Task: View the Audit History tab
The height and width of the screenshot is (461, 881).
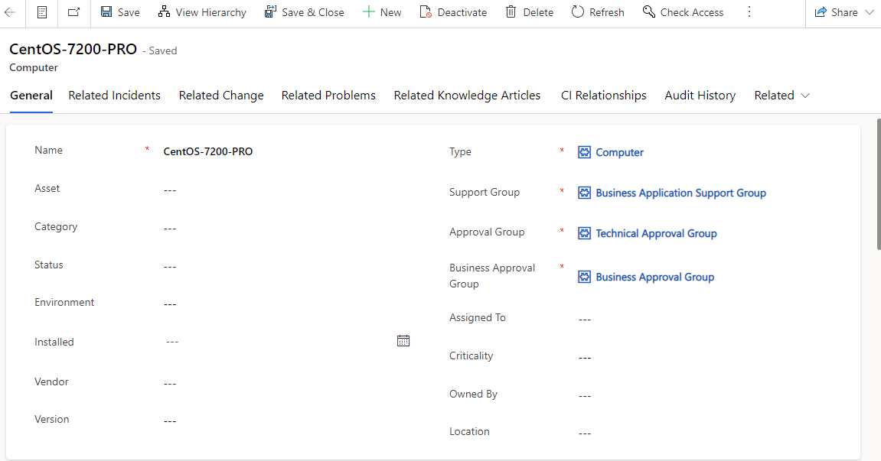Action: 700,96
